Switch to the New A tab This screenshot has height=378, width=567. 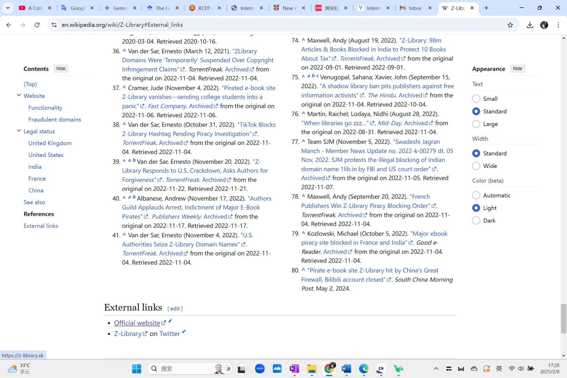(x=289, y=8)
